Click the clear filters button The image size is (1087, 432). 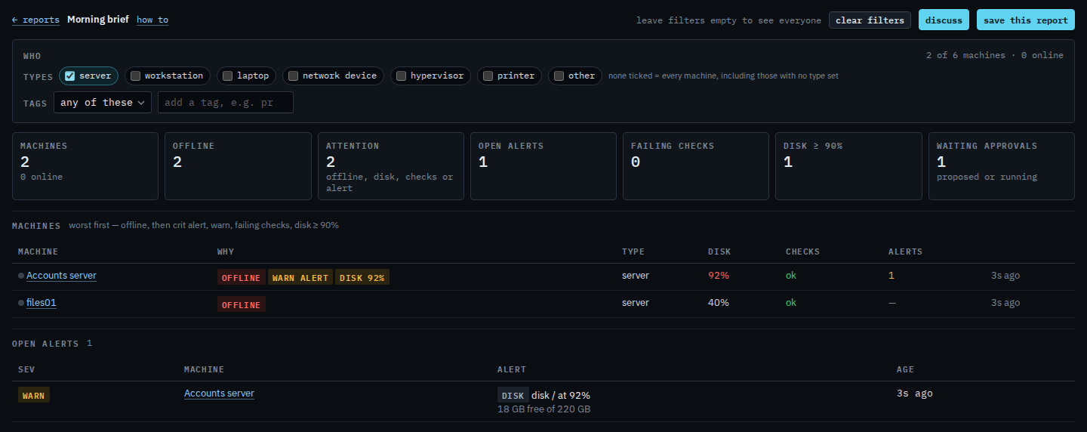pyautogui.click(x=870, y=20)
